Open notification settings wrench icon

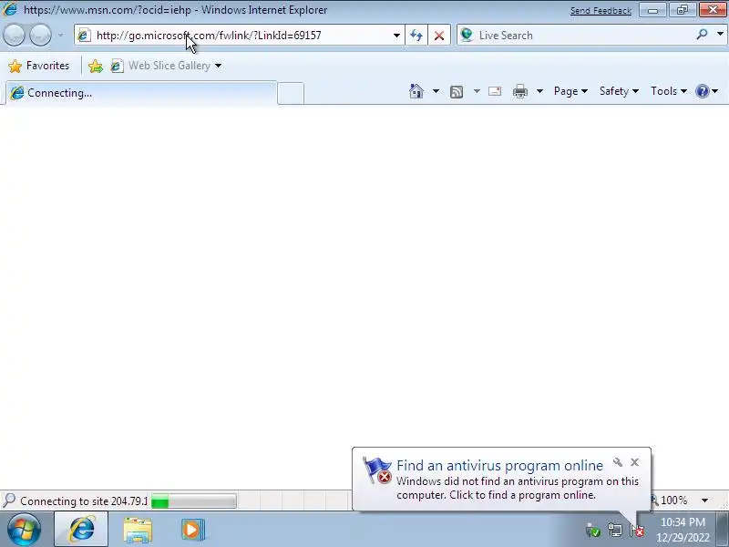point(618,462)
